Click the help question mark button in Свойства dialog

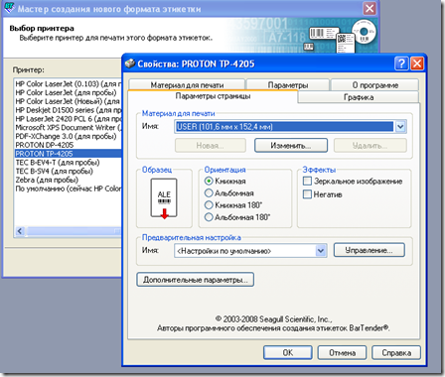pos(401,63)
